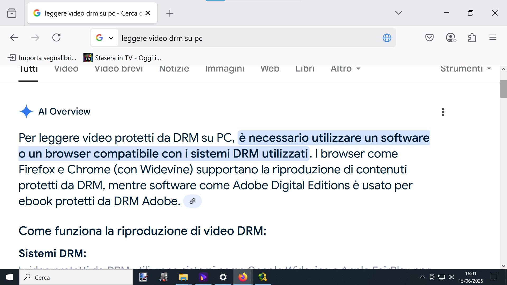Click the address bar search text field
Image resolution: width=507 pixels, height=285 pixels.
point(248,38)
